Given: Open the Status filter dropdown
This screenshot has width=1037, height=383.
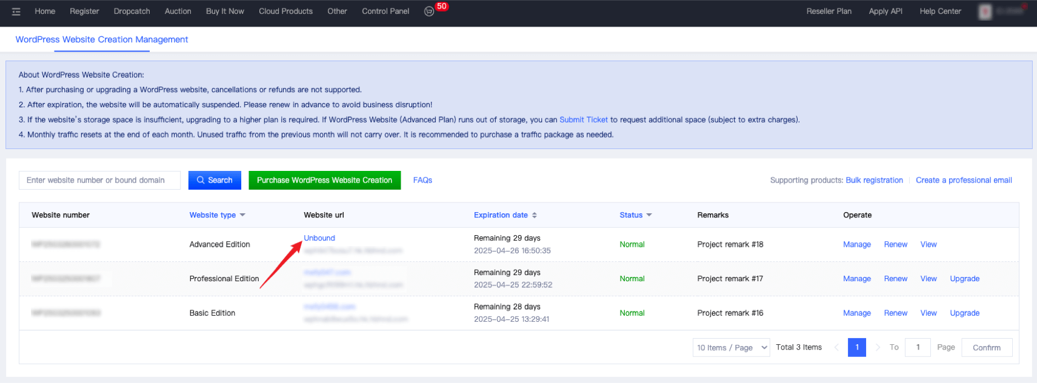Looking at the screenshot, I should coord(649,215).
